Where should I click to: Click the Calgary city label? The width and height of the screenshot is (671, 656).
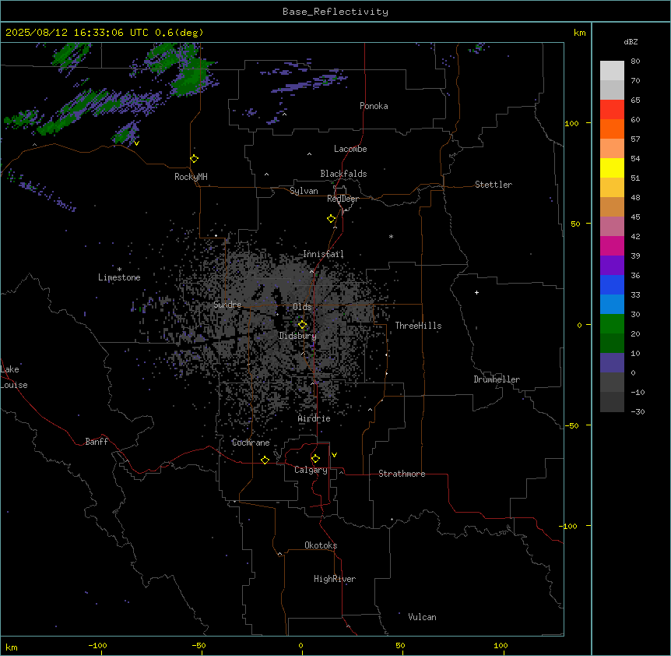pos(311,470)
